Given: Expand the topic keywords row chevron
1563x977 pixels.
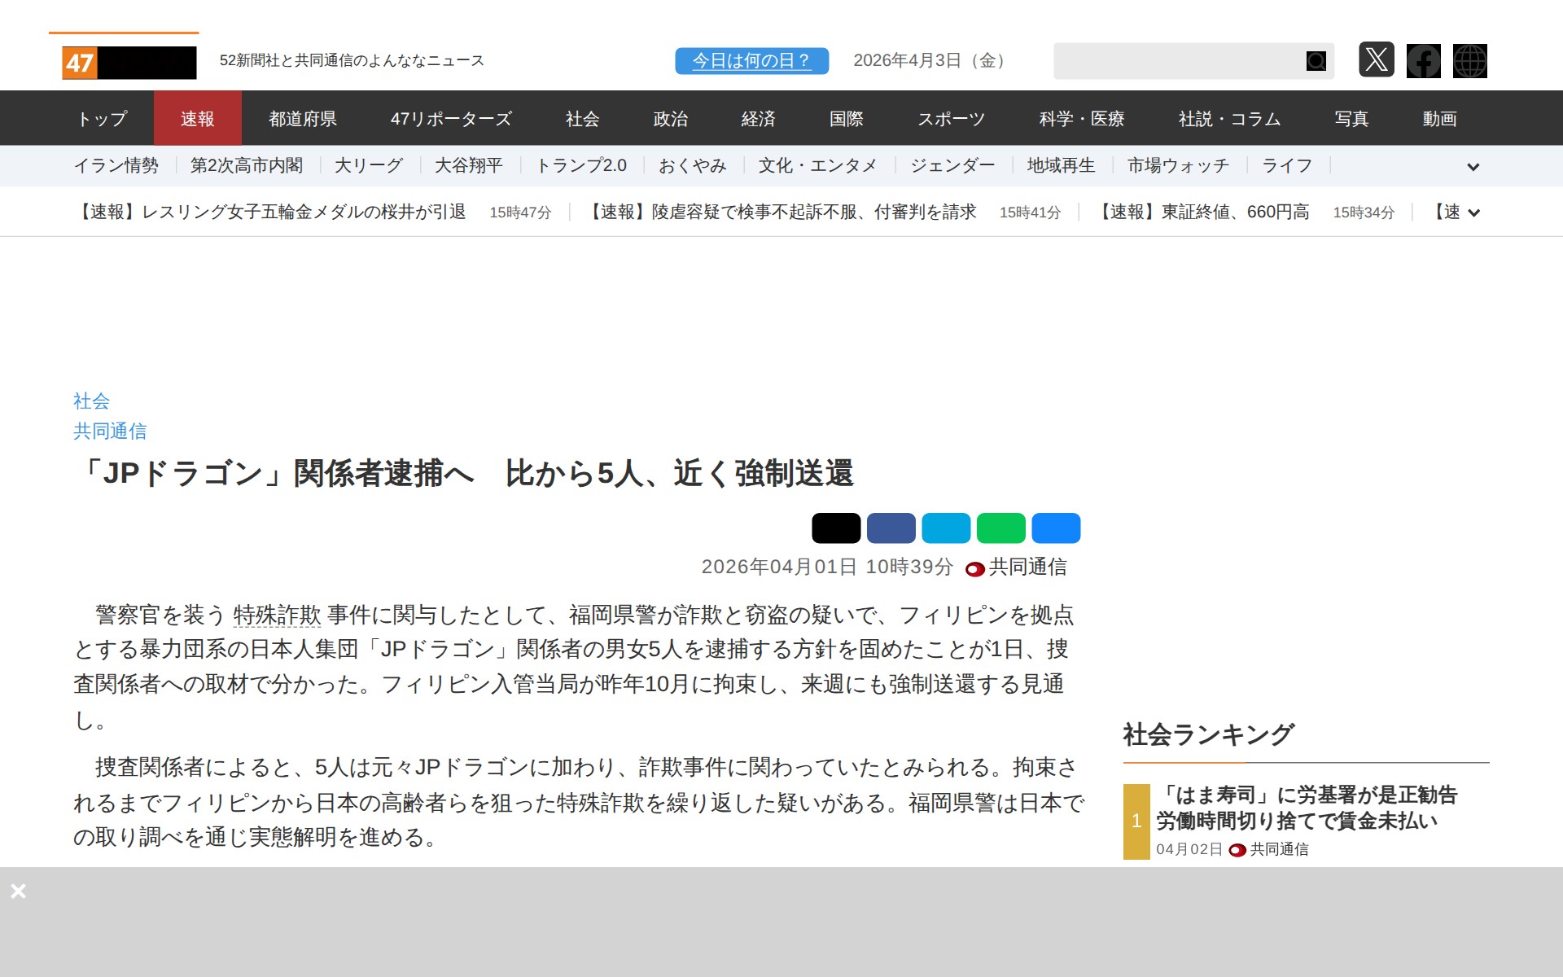Looking at the screenshot, I should tap(1473, 167).
